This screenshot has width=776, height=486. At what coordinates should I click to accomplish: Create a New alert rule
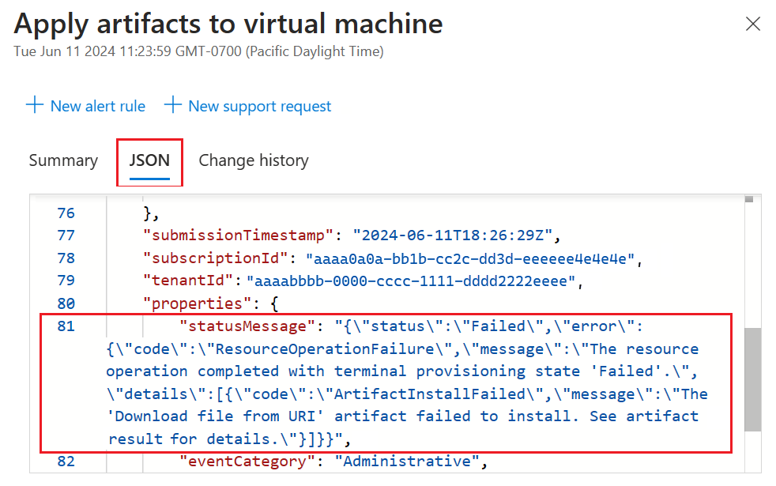[97, 106]
